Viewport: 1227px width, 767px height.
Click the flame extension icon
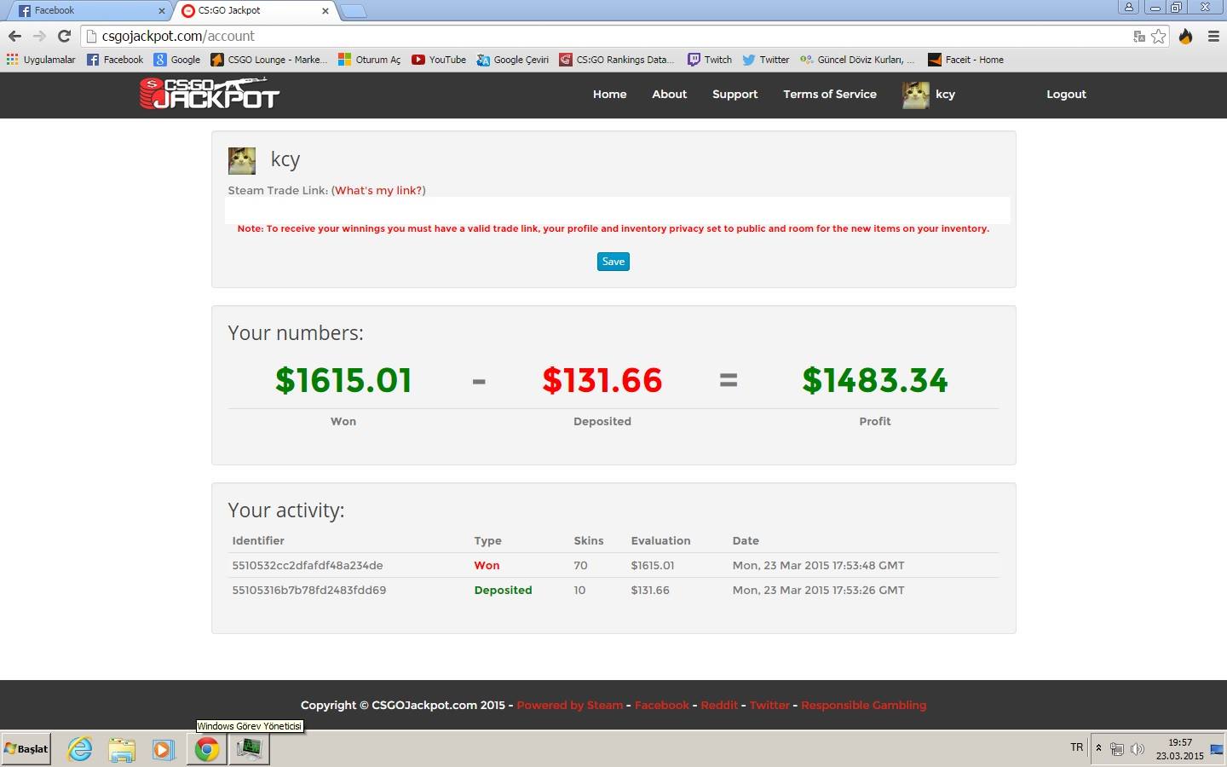(x=1185, y=36)
